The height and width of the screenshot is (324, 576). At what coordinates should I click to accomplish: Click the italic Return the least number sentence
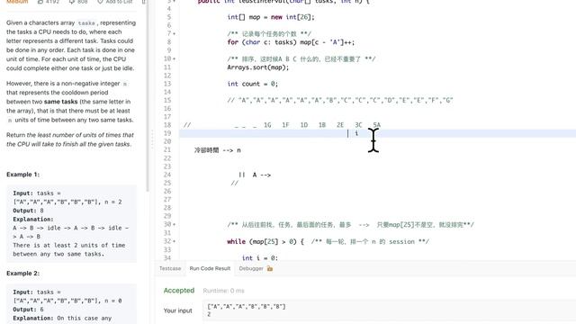70,139
